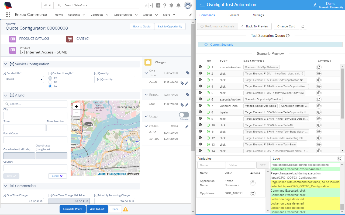Viewport: 345px width, 215px height.
Task: Clear the Logs panel
Action: tap(340, 159)
